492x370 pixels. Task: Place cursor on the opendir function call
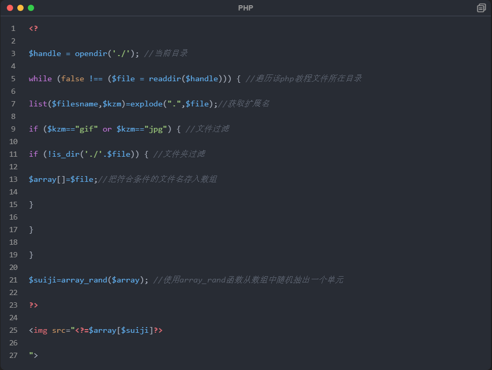91,53
